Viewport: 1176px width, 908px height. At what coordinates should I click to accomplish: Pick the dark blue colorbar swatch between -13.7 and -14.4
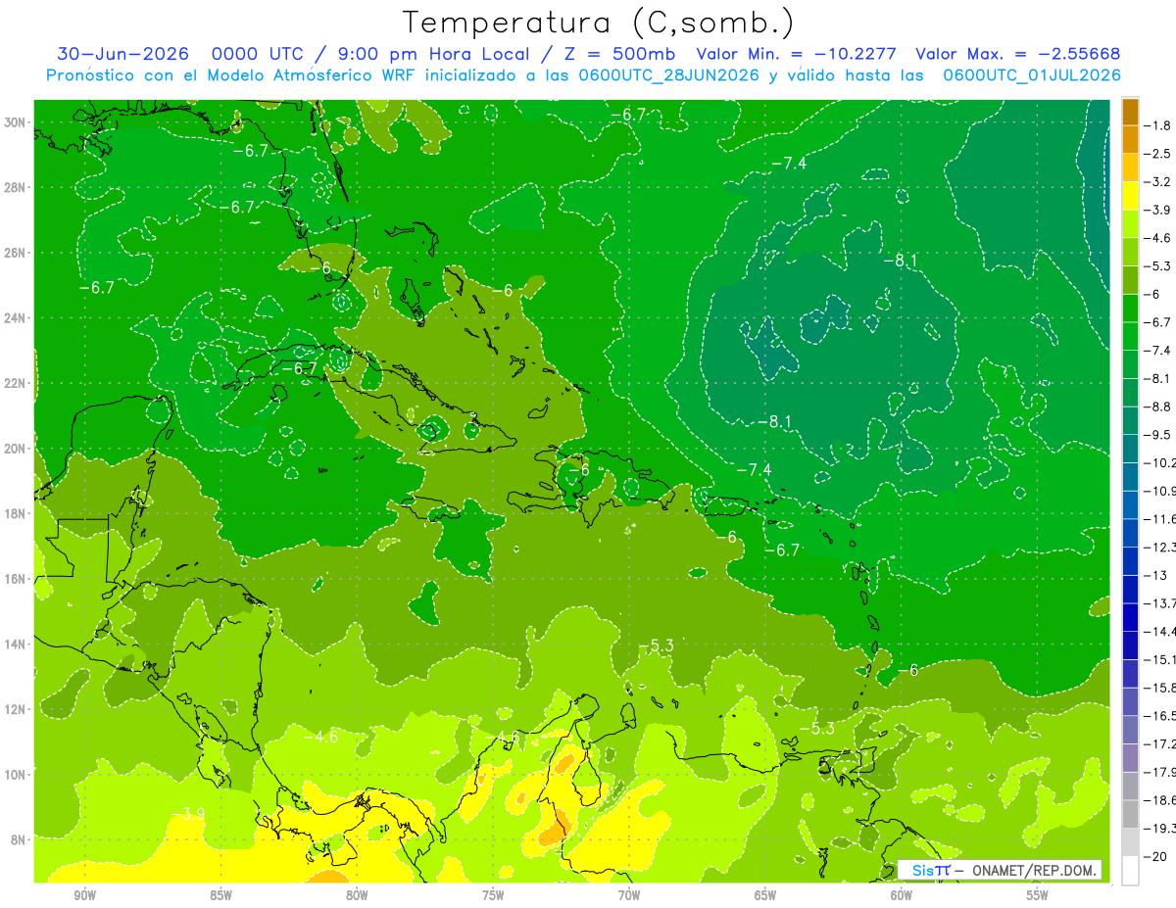(1130, 617)
